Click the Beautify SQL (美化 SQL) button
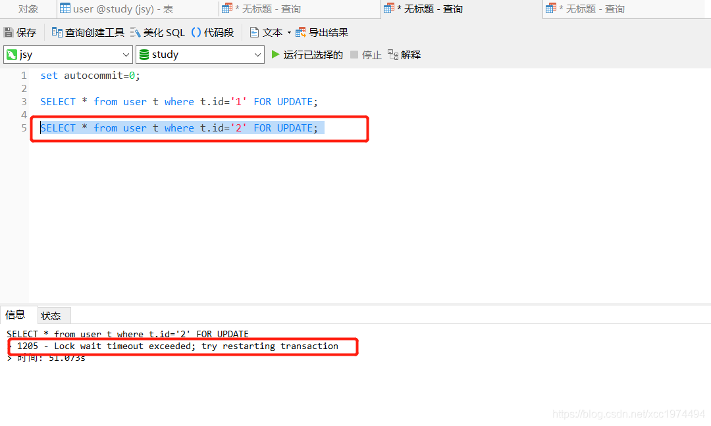711x426 pixels. (x=157, y=32)
